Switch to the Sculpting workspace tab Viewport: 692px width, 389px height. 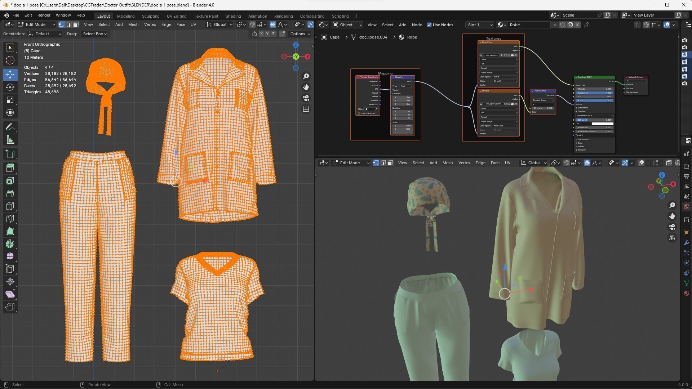151,16
